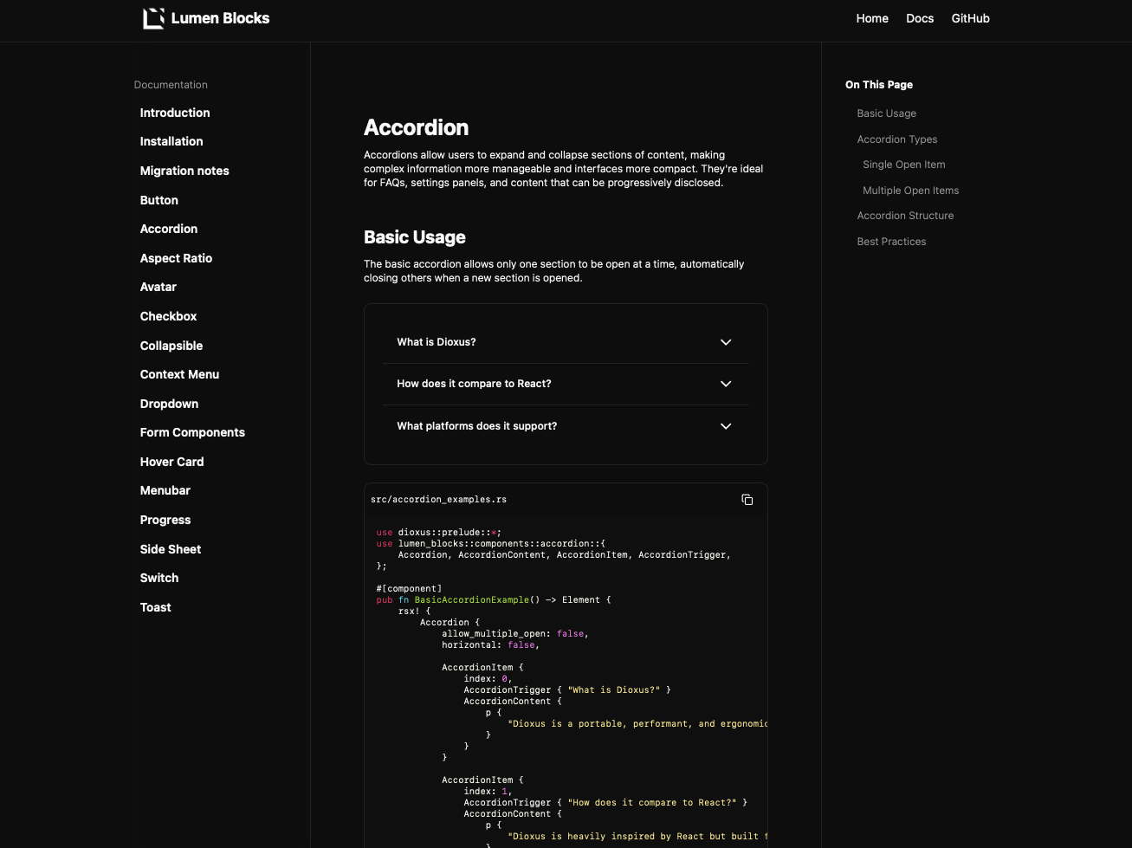
Task: Click 'allow_multiple_open: false,' code line
Action: 515,634
